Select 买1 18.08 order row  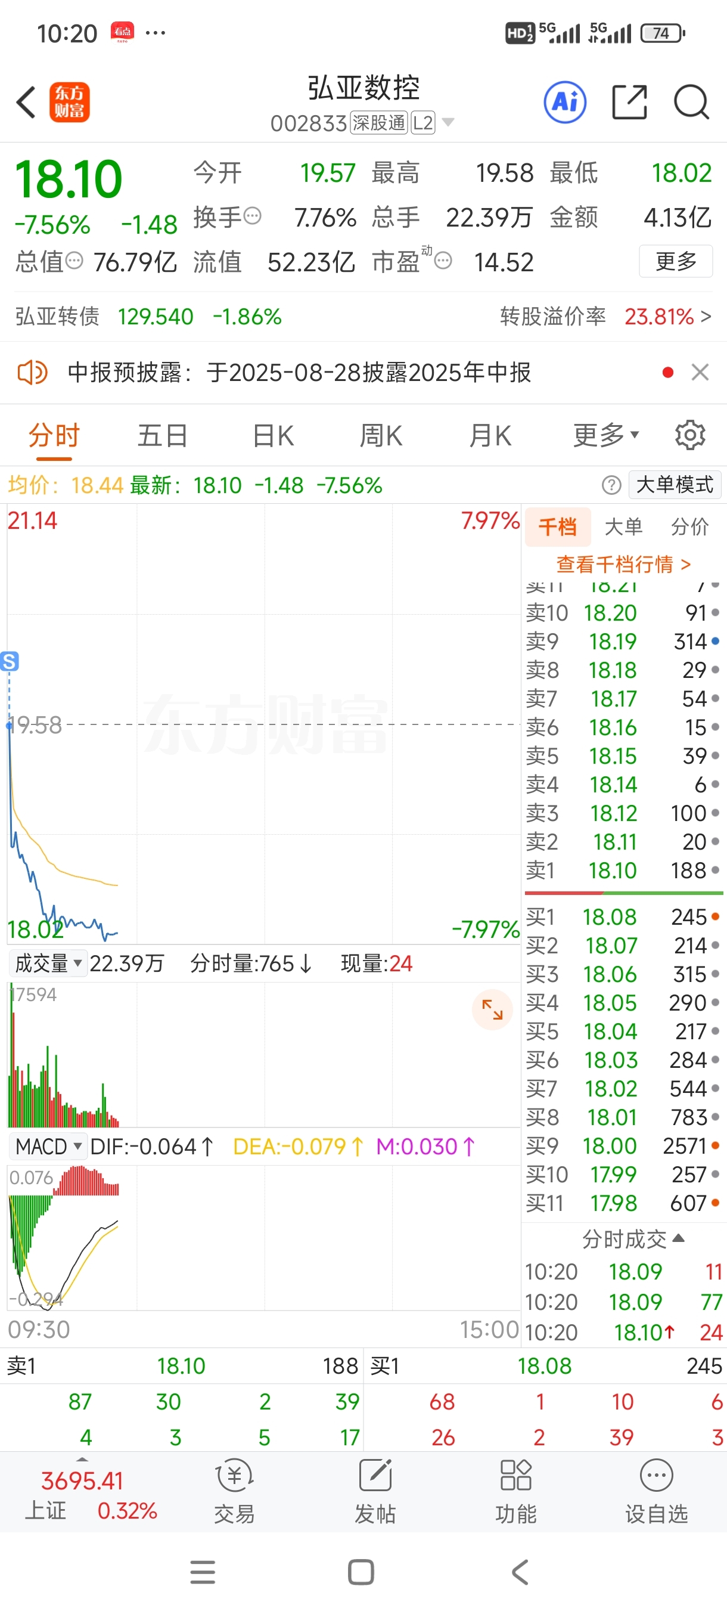pos(623,917)
